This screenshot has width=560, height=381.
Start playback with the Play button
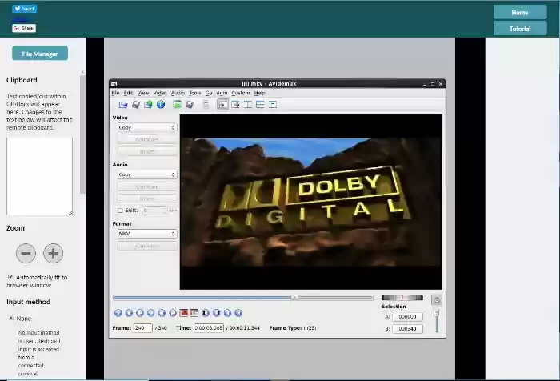tap(118, 313)
